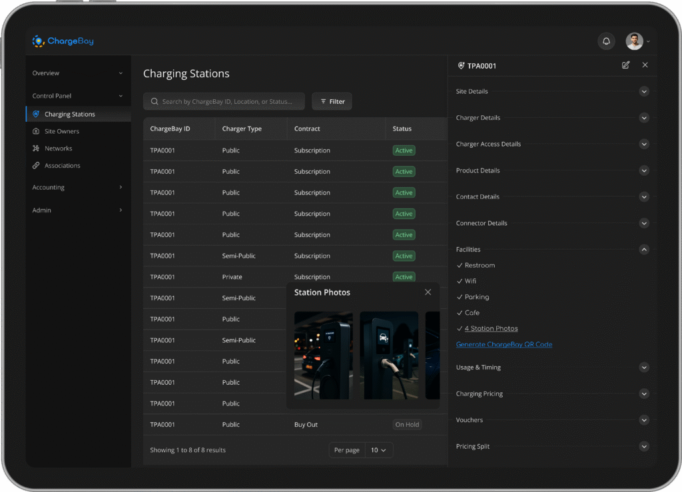The height and width of the screenshot is (492, 682).
Task: Close the TPA0001 details panel
Action: 645,65
